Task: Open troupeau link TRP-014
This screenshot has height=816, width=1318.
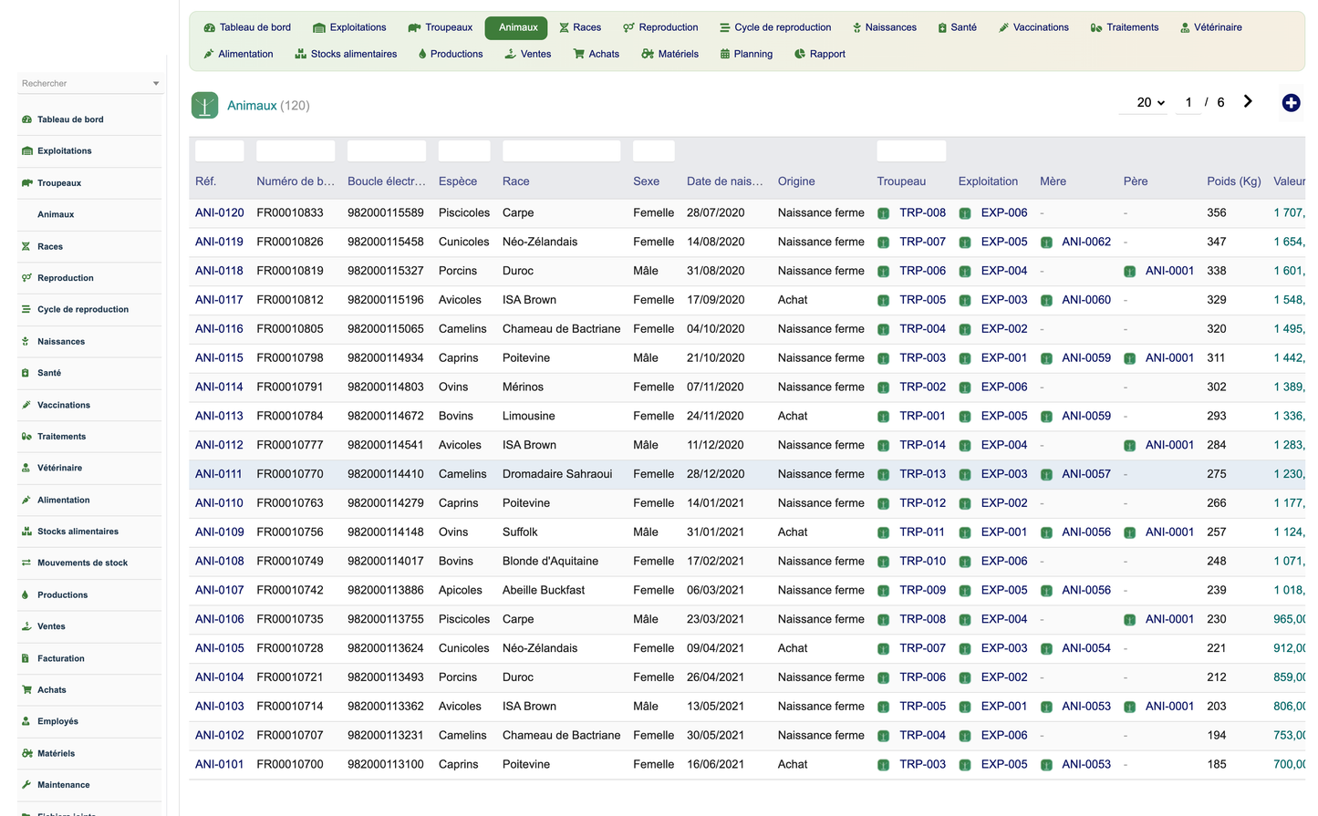Action: click(922, 445)
